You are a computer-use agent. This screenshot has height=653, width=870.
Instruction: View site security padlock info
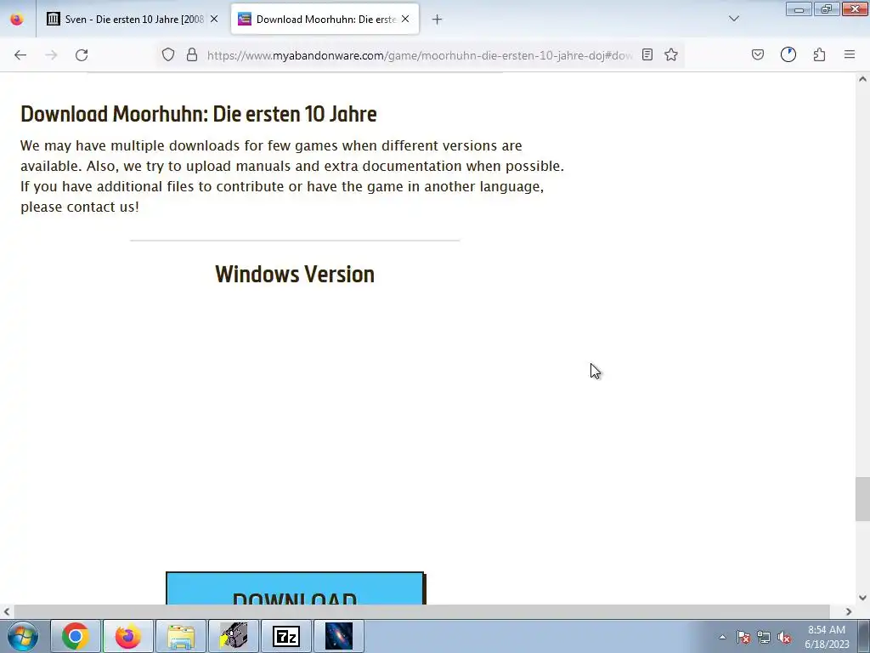[192, 54]
